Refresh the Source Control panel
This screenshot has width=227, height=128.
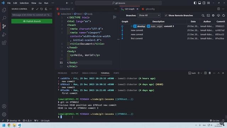tap(41, 9)
